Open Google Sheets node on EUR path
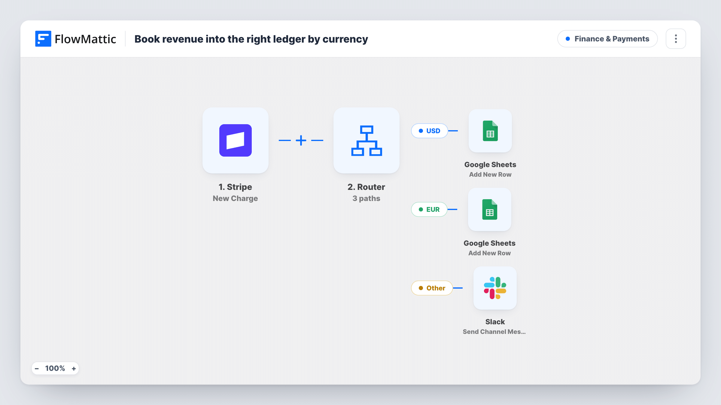 [490, 209]
